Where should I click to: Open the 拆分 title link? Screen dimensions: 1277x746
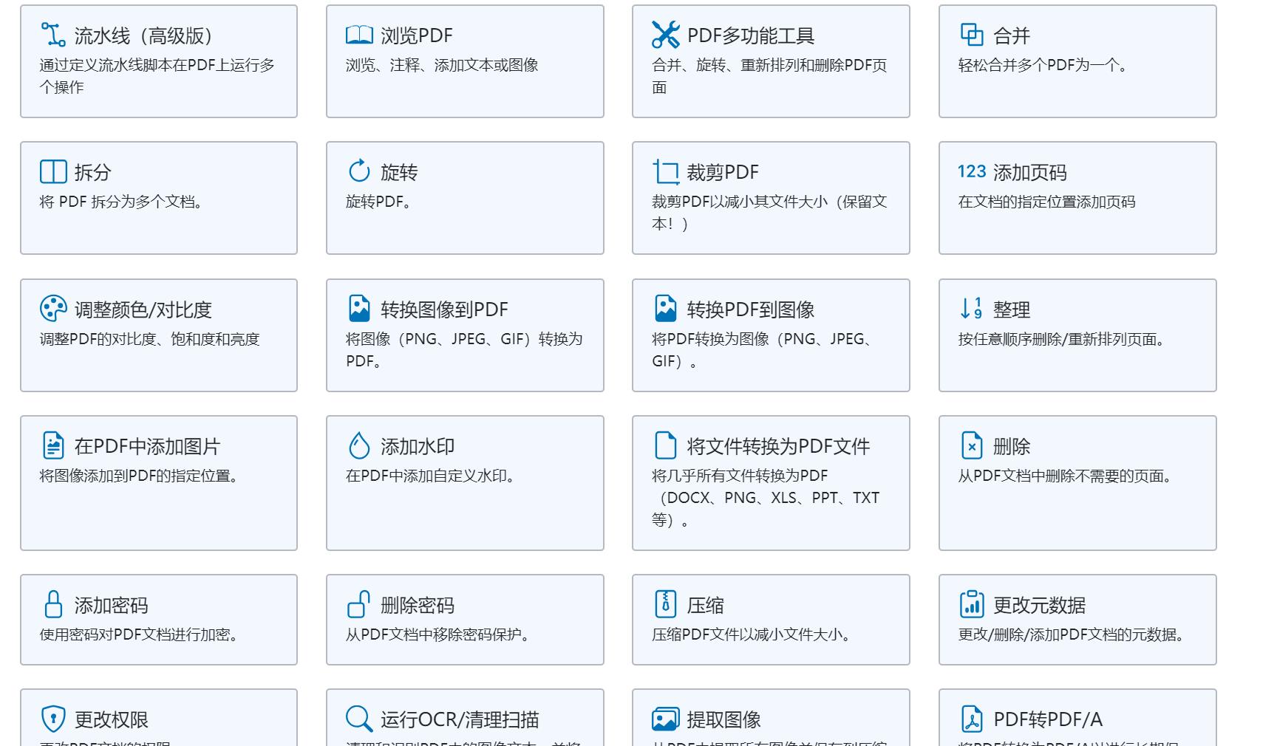pyautogui.click(x=92, y=172)
